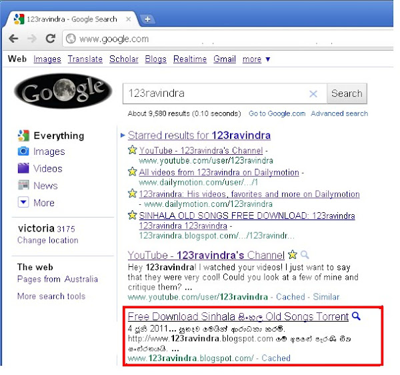
Task: Click the Change location link
Action: point(48,240)
